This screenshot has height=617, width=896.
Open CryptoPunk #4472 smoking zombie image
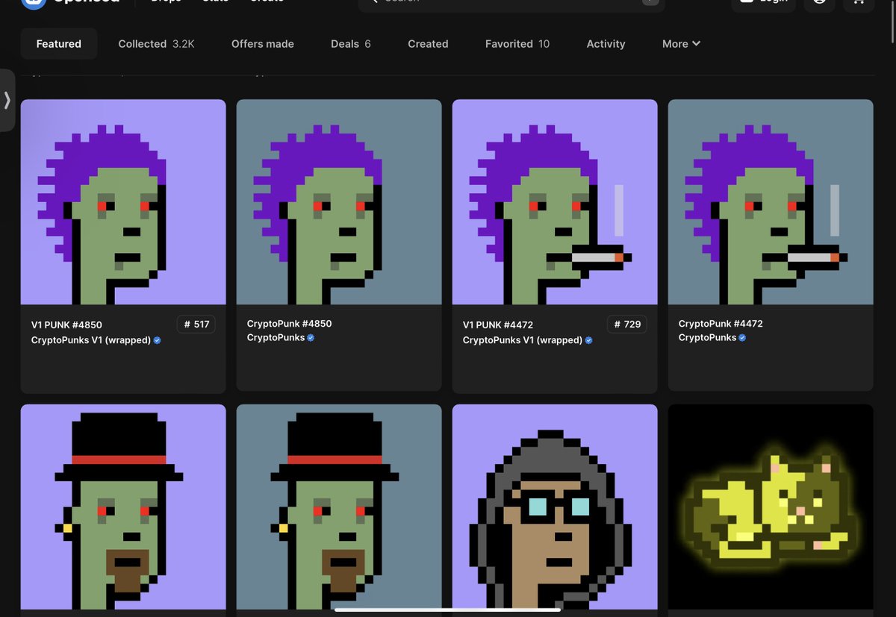click(771, 202)
